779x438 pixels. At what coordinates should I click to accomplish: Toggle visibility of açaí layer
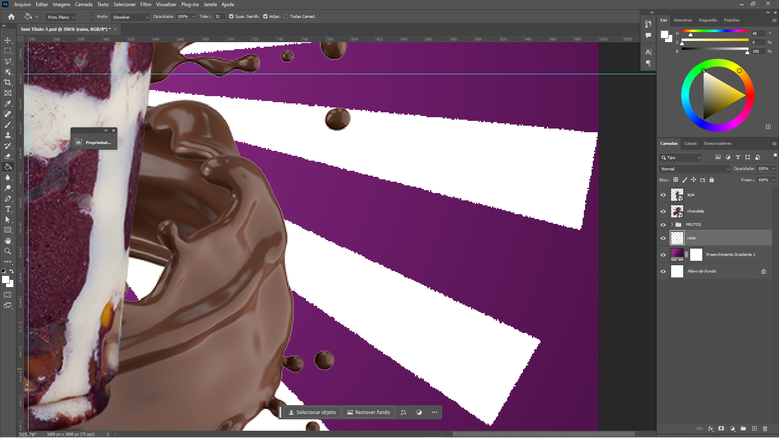(663, 194)
